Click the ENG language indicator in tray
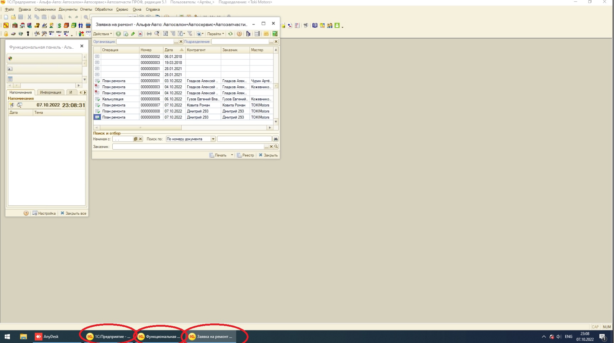The height and width of the screenshot is (343, 614). (568, 337)
